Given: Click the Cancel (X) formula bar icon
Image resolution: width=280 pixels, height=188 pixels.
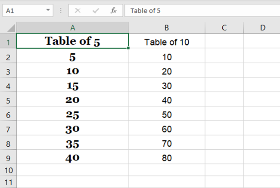Looking at the screenshot, I should pos(78,10).
